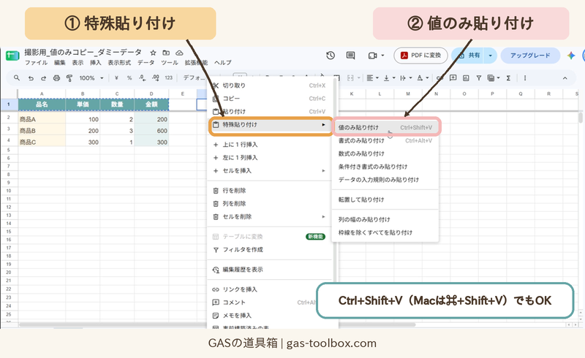Click the move to folder icon
This screenshot has width=585, height=358.
click(x=166, y=53)
